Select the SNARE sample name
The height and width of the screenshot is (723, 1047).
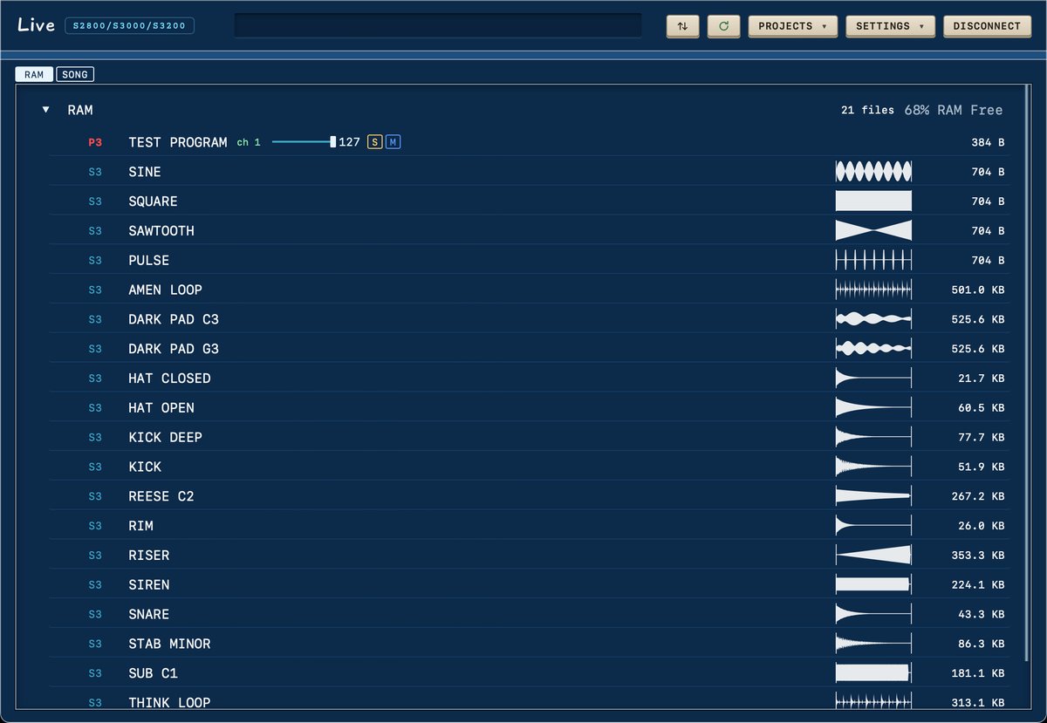pos(149,614)
